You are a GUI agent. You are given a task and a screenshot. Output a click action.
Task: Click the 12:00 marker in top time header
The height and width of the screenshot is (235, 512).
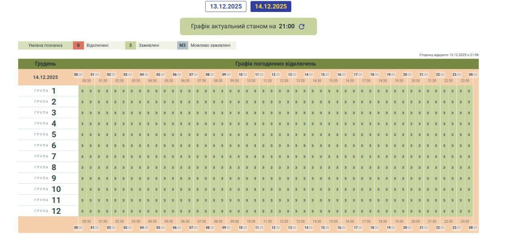[x=276, y=75]
